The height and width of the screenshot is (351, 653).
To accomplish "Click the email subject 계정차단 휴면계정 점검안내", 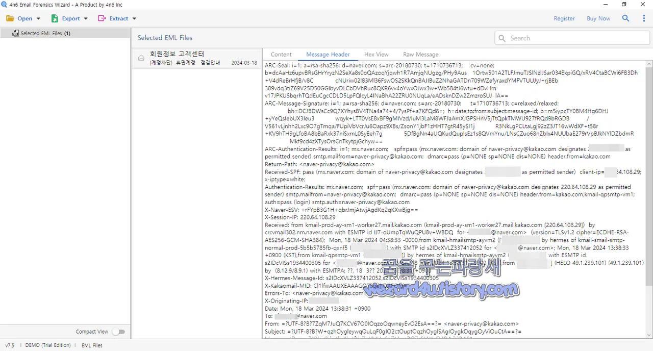I will pos(185,63).
